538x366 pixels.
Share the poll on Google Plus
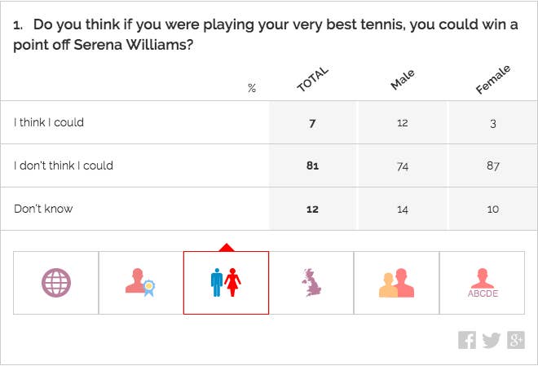click(x=516, y=340)
